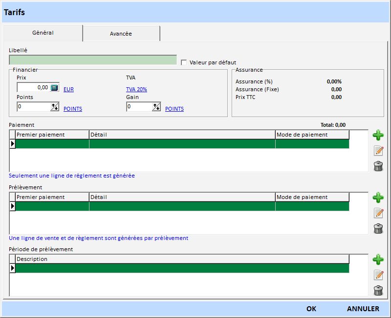Switch to the Avancée tab
This screenshot has width=391, height=318.
[121, 34]
